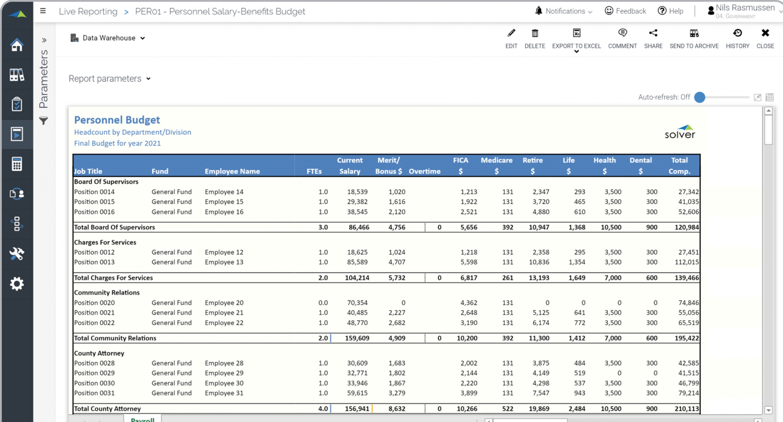Select the calculator icon in sidebar

17,164
